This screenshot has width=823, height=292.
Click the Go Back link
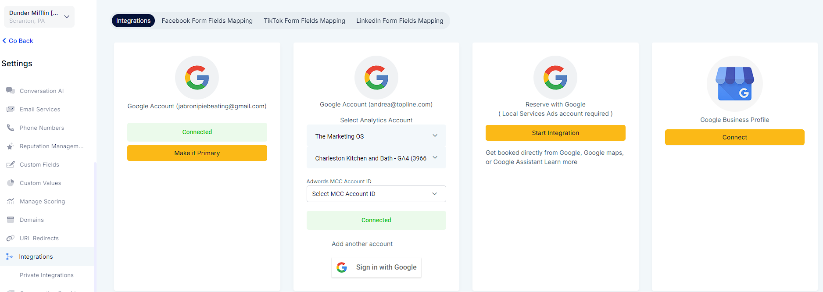coord(18,41)
